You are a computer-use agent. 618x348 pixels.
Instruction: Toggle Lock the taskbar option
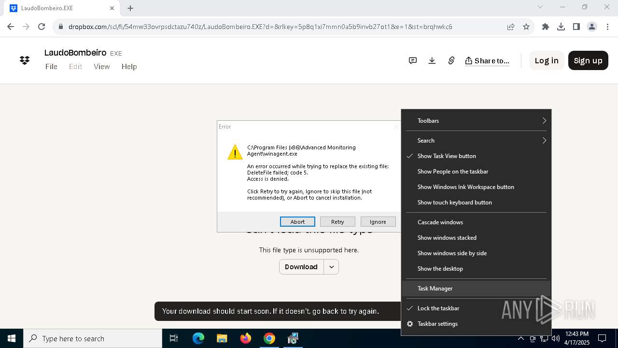coord(476,308)
